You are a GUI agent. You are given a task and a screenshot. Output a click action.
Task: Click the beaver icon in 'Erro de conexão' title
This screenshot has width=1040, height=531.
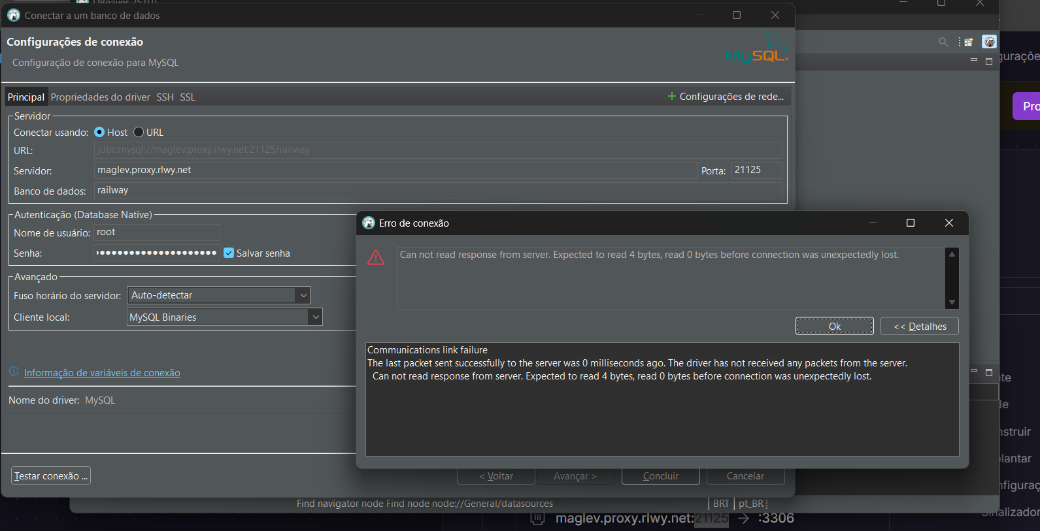click(369, 223)
